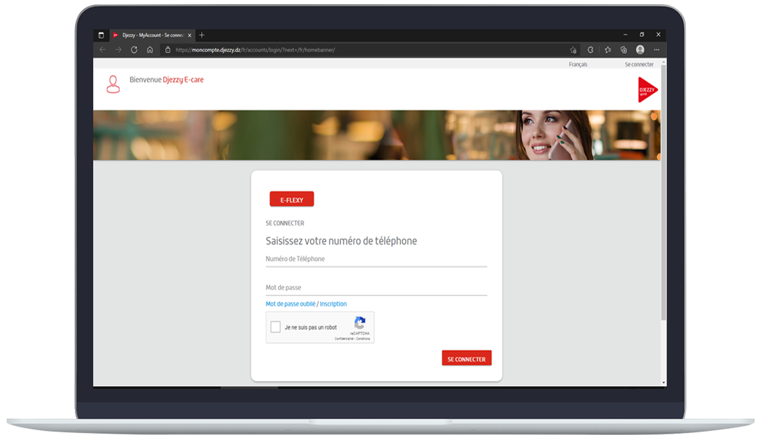Open the Français language menu
Image resolution: width=762 pixels, height=435 pixels.
(578, 64)
